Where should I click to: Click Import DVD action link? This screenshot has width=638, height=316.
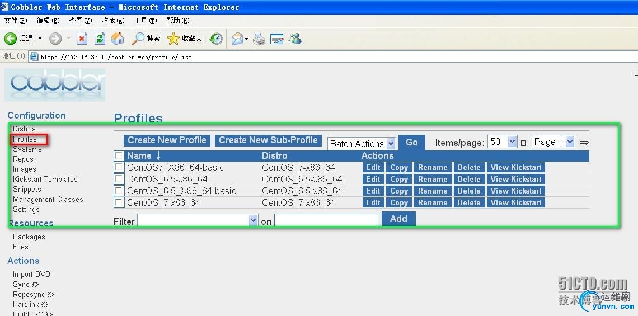pyautogui.click(x=31, y=274)
